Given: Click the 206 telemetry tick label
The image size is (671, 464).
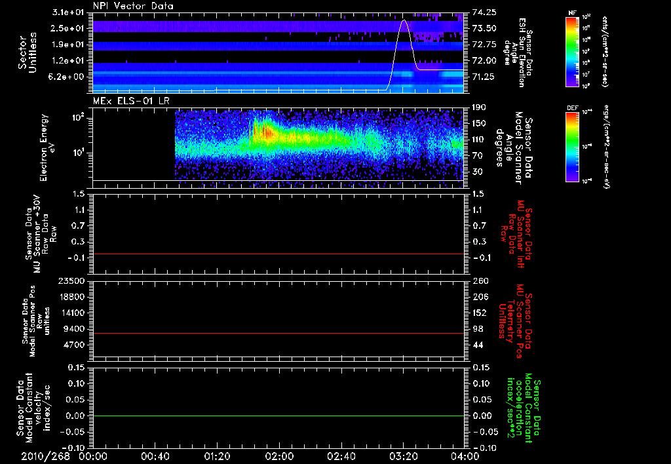Looking at the screenshot, I should click(x=480, y=297).
